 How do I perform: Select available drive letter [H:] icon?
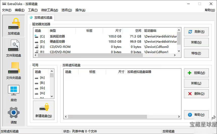[36, 93]
